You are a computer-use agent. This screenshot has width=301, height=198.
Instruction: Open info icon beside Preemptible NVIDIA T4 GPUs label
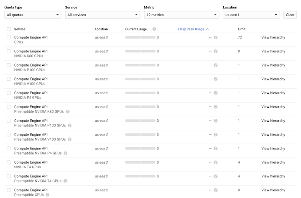(66, 181)
